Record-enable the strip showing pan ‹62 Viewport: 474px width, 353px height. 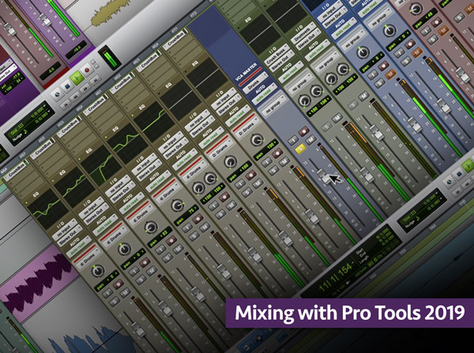tap(171, 241)
